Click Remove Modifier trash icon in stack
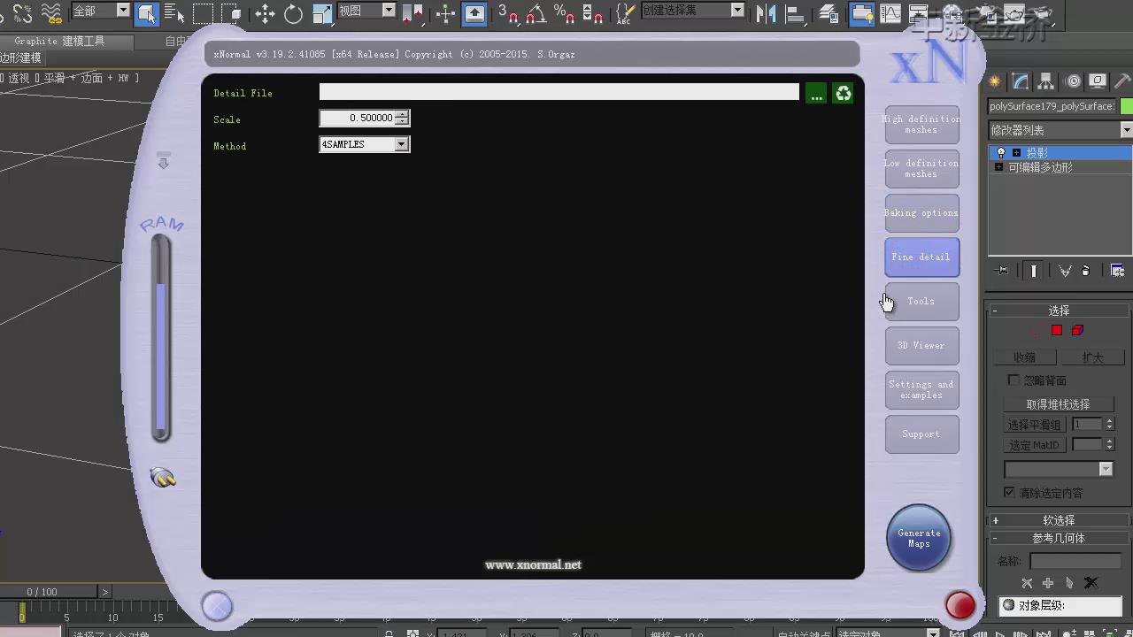The height and width of the screenshot is (637, 1133). (1086, 271)
